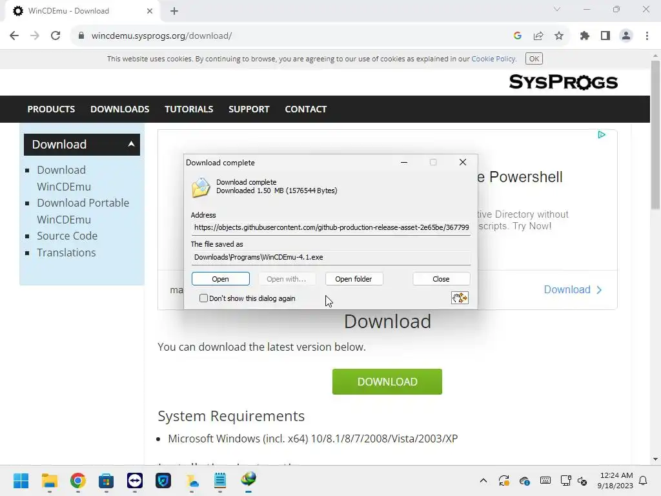
Task: Check Don't show this dialog again
Action: click(203, 298)
